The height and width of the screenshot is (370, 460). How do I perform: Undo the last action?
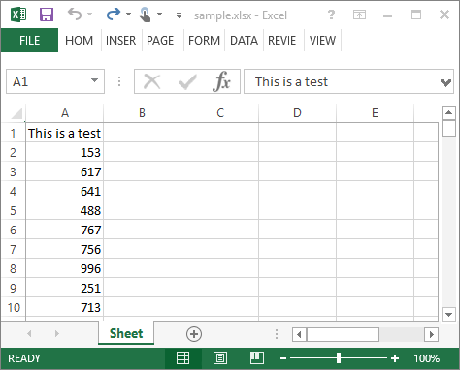click(x=75, y=15)
